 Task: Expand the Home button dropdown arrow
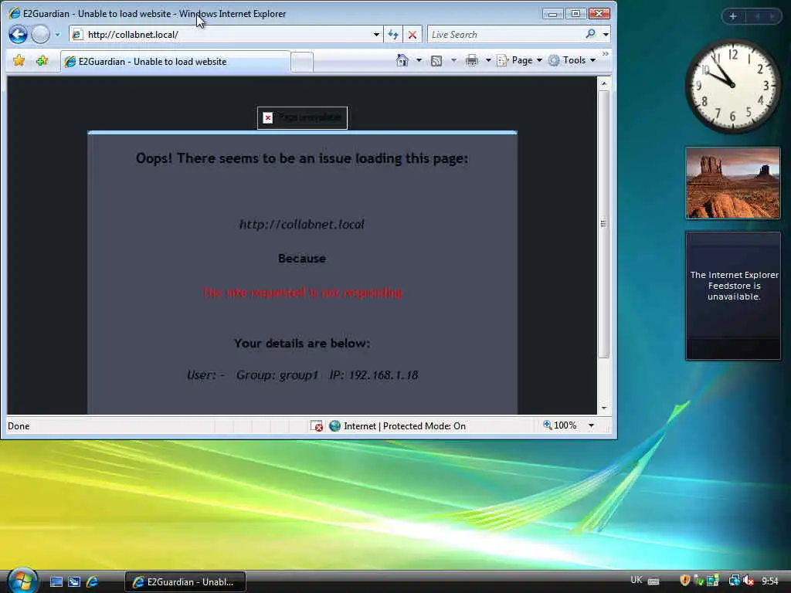(419, 60)
